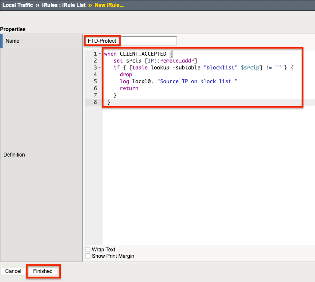Place the cursor on the drop command
The height and width of the screenshot is (282, 315).
click(126, 75)
